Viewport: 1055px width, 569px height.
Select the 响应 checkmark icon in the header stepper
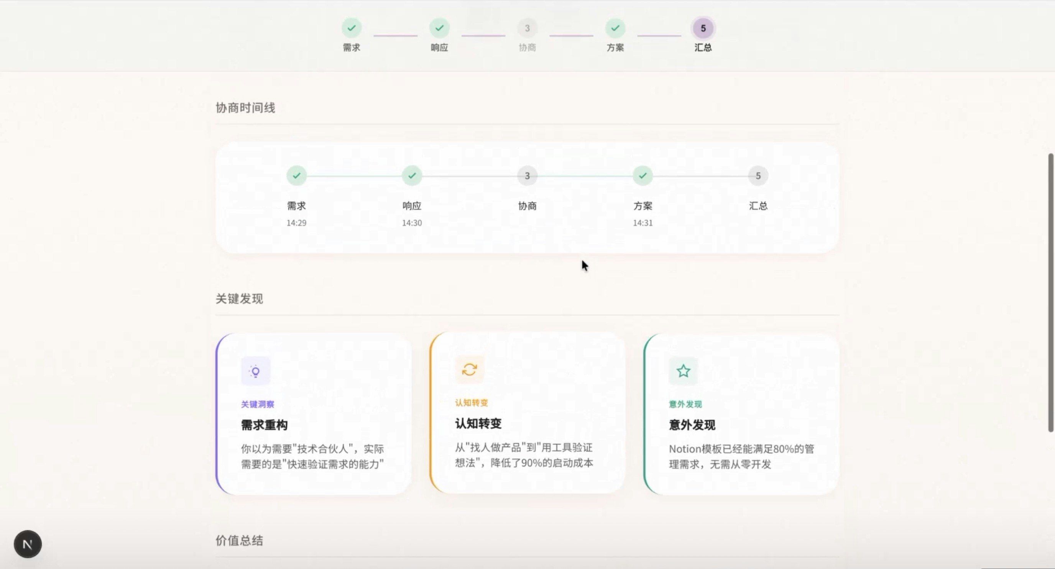(439, 28)
